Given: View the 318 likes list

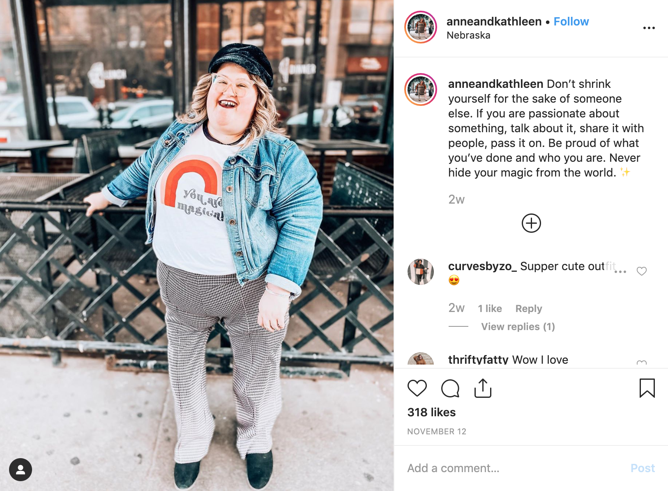Looking at the screenshot, I should tap(431, 412).
